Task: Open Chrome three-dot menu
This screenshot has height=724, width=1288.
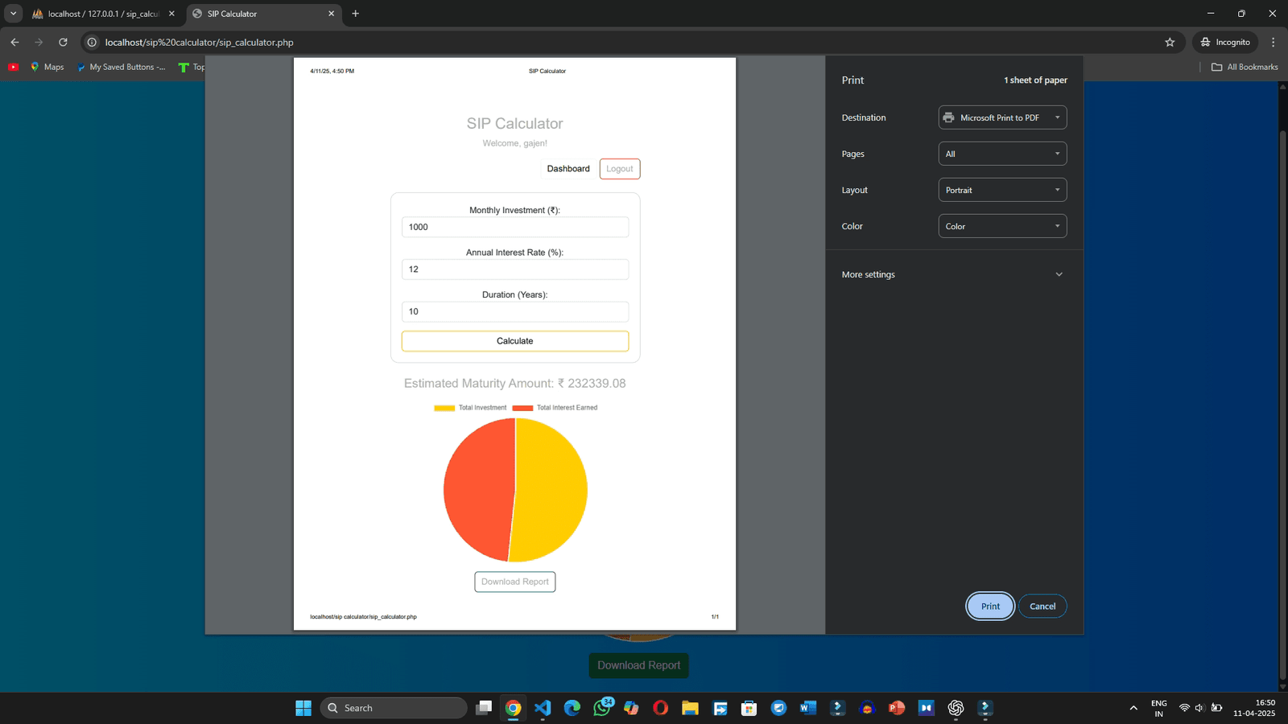Action: coord(1273,42)
